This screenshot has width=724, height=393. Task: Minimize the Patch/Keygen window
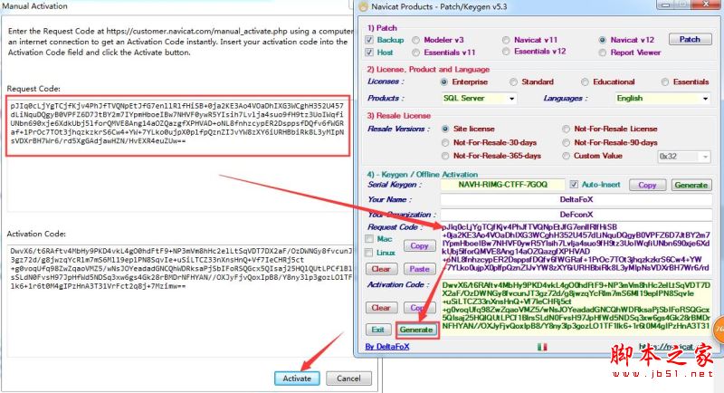665,5
